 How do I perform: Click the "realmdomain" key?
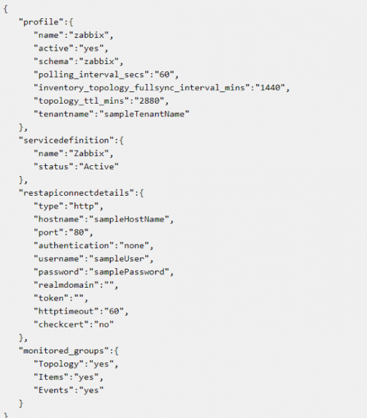pyautogui.click(x=66, y=285)
